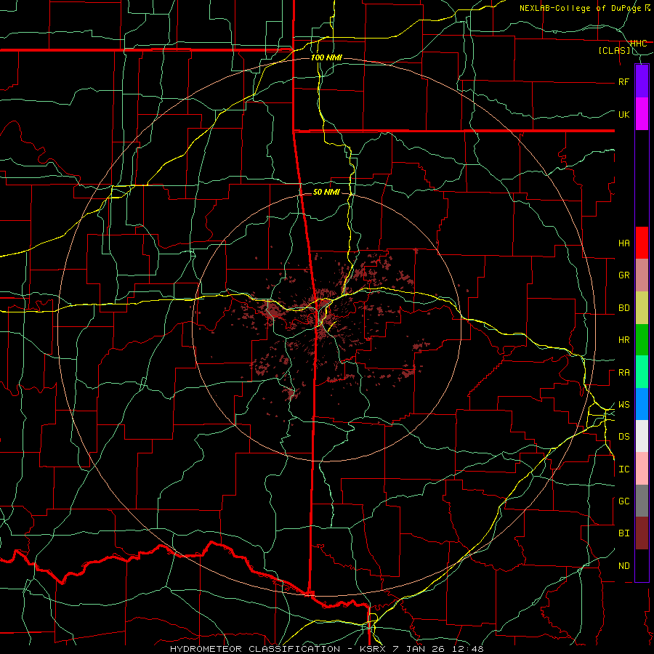Click the '100 NMI' range ring label

326,57
